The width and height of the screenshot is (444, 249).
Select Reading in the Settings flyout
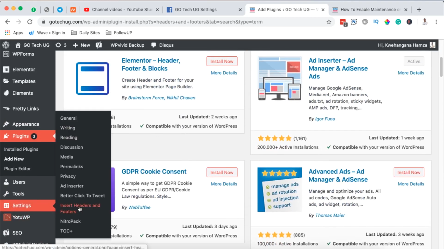pos(69,137)
